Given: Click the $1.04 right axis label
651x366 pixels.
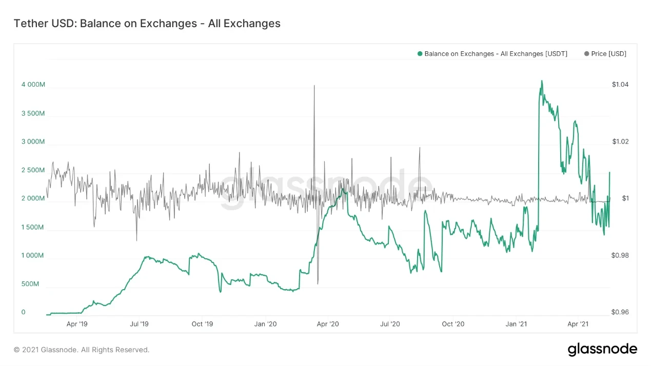Looking at the screenshot, I should coord(620,85).
